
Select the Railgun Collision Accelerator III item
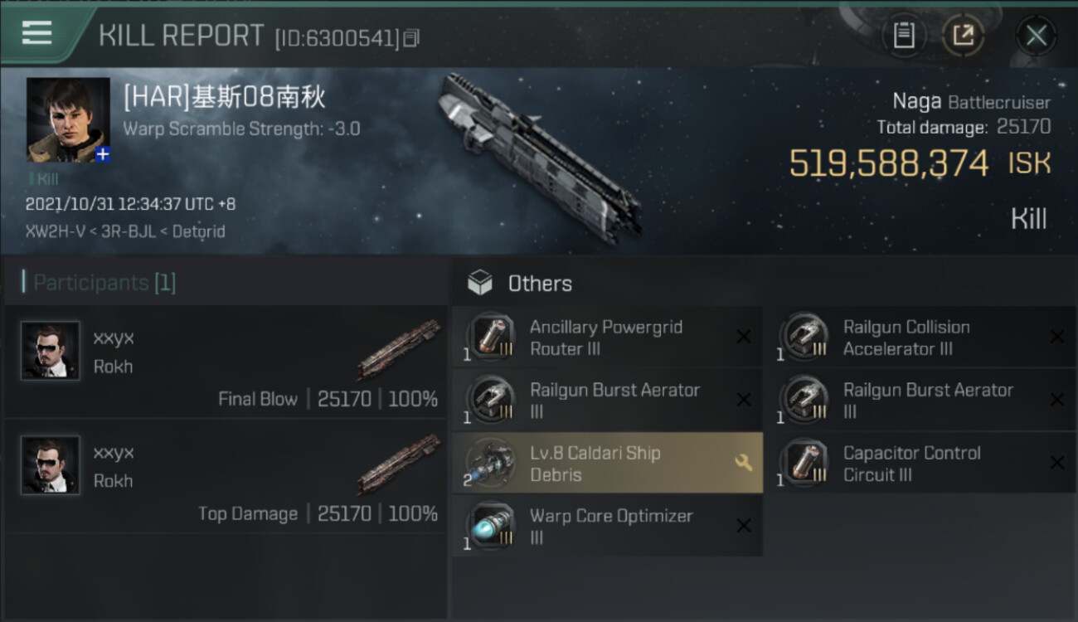(920, 338)
